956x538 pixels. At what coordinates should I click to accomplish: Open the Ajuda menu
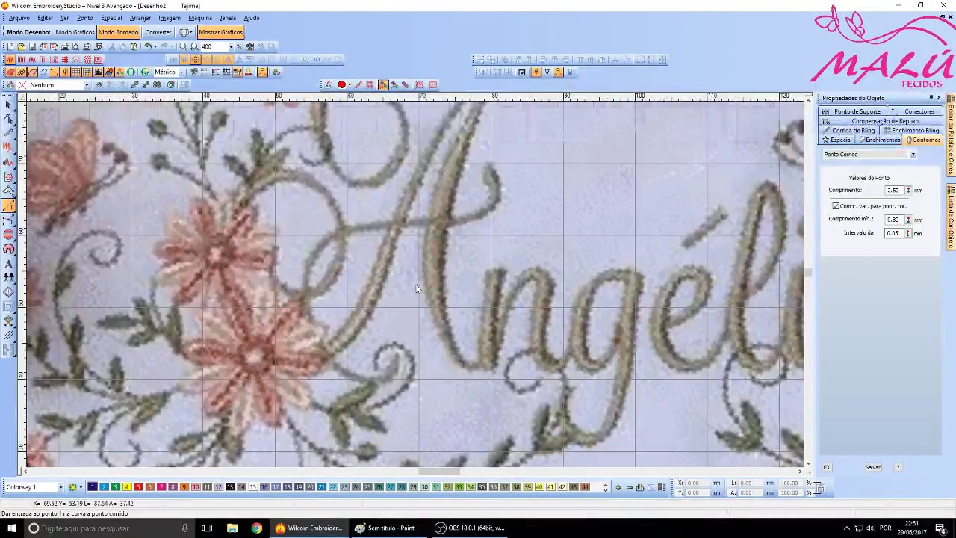point(252,18)
